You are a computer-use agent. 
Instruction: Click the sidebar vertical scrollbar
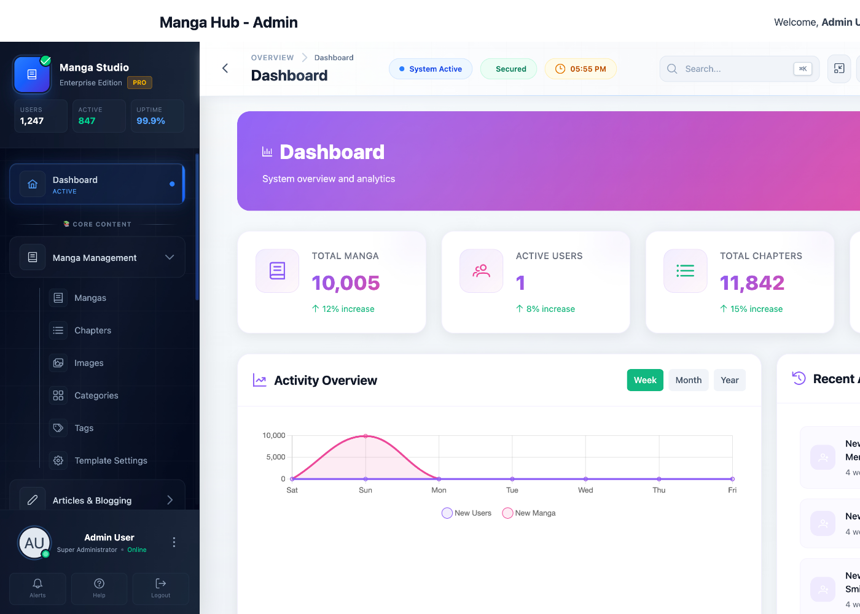coord(197,227)
